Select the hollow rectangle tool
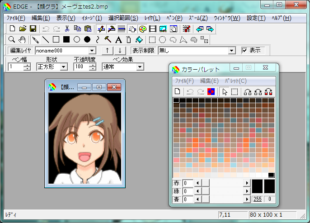Image resolution: width=310 pixels, height=223 pixels. 56,39
